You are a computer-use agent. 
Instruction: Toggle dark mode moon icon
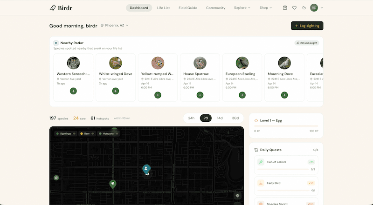304,7
